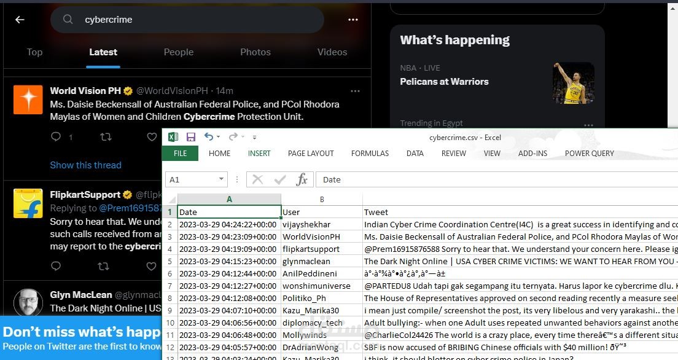Screen dimensions: 678x360
Task: Open trending options in Trending in Egypt
Action: click(x=588, y=125)
